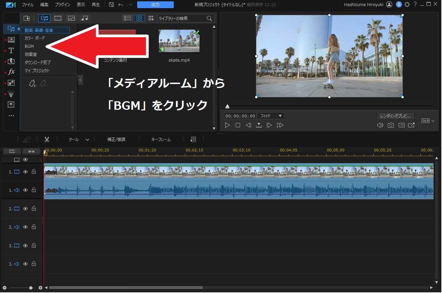Toggle audio track 3 enable eye
This screenshot has height=293, width=442.
(25, 264)
